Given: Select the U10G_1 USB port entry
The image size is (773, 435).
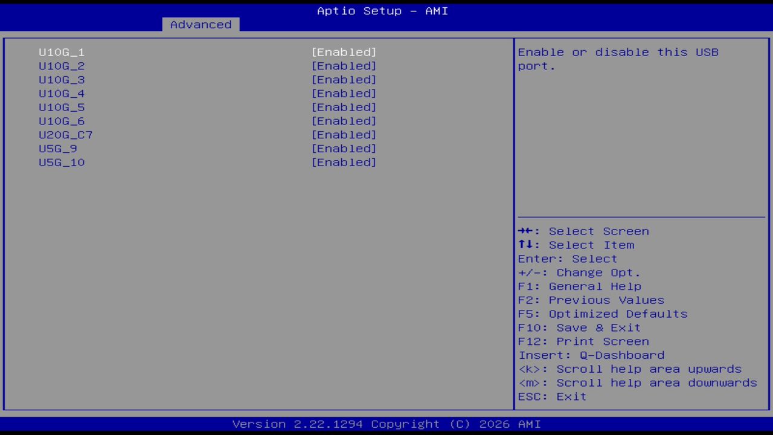Looking at the screenshot, I should click(61, 52).
